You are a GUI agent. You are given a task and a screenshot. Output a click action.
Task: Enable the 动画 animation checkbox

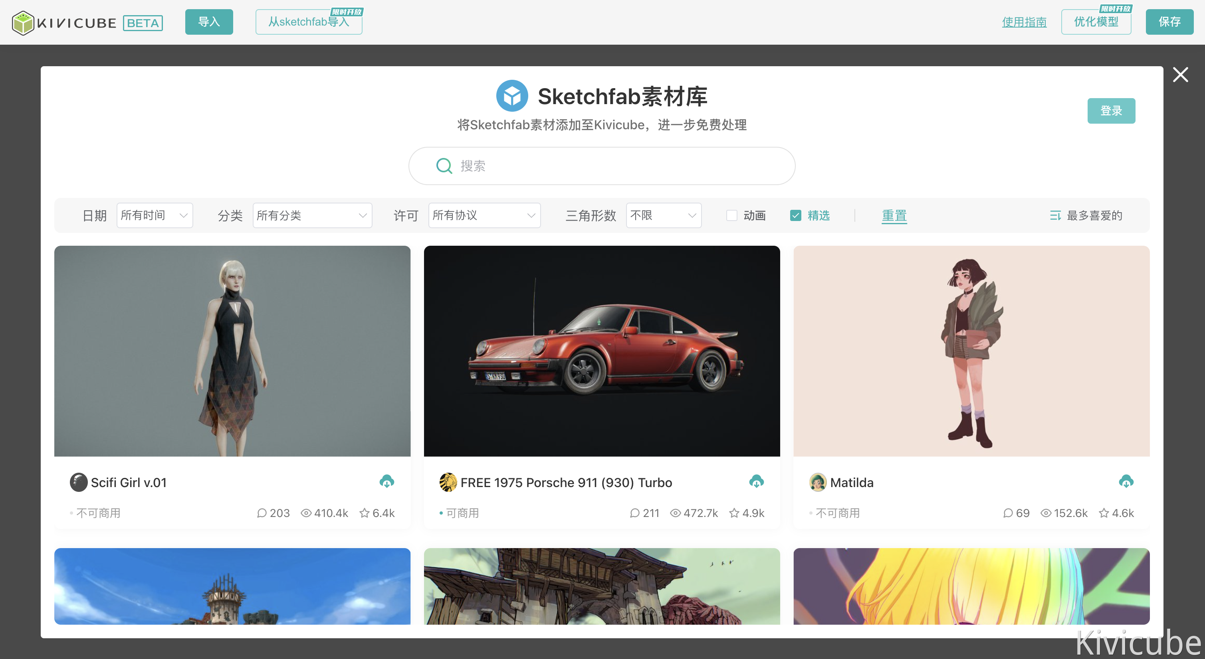point(731,215)
